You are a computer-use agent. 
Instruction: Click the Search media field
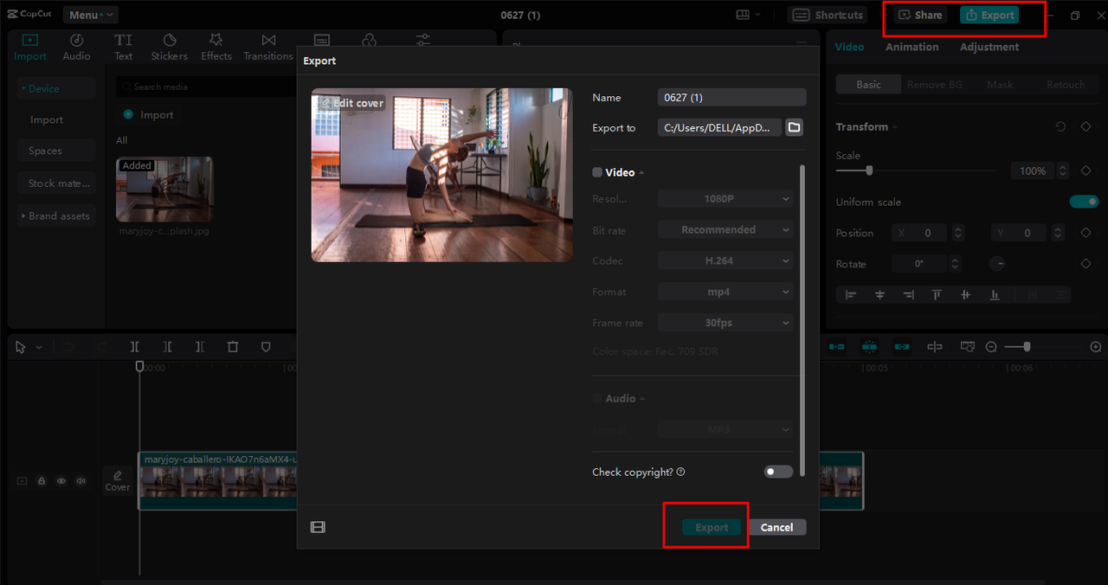click(x=206, y=87)
